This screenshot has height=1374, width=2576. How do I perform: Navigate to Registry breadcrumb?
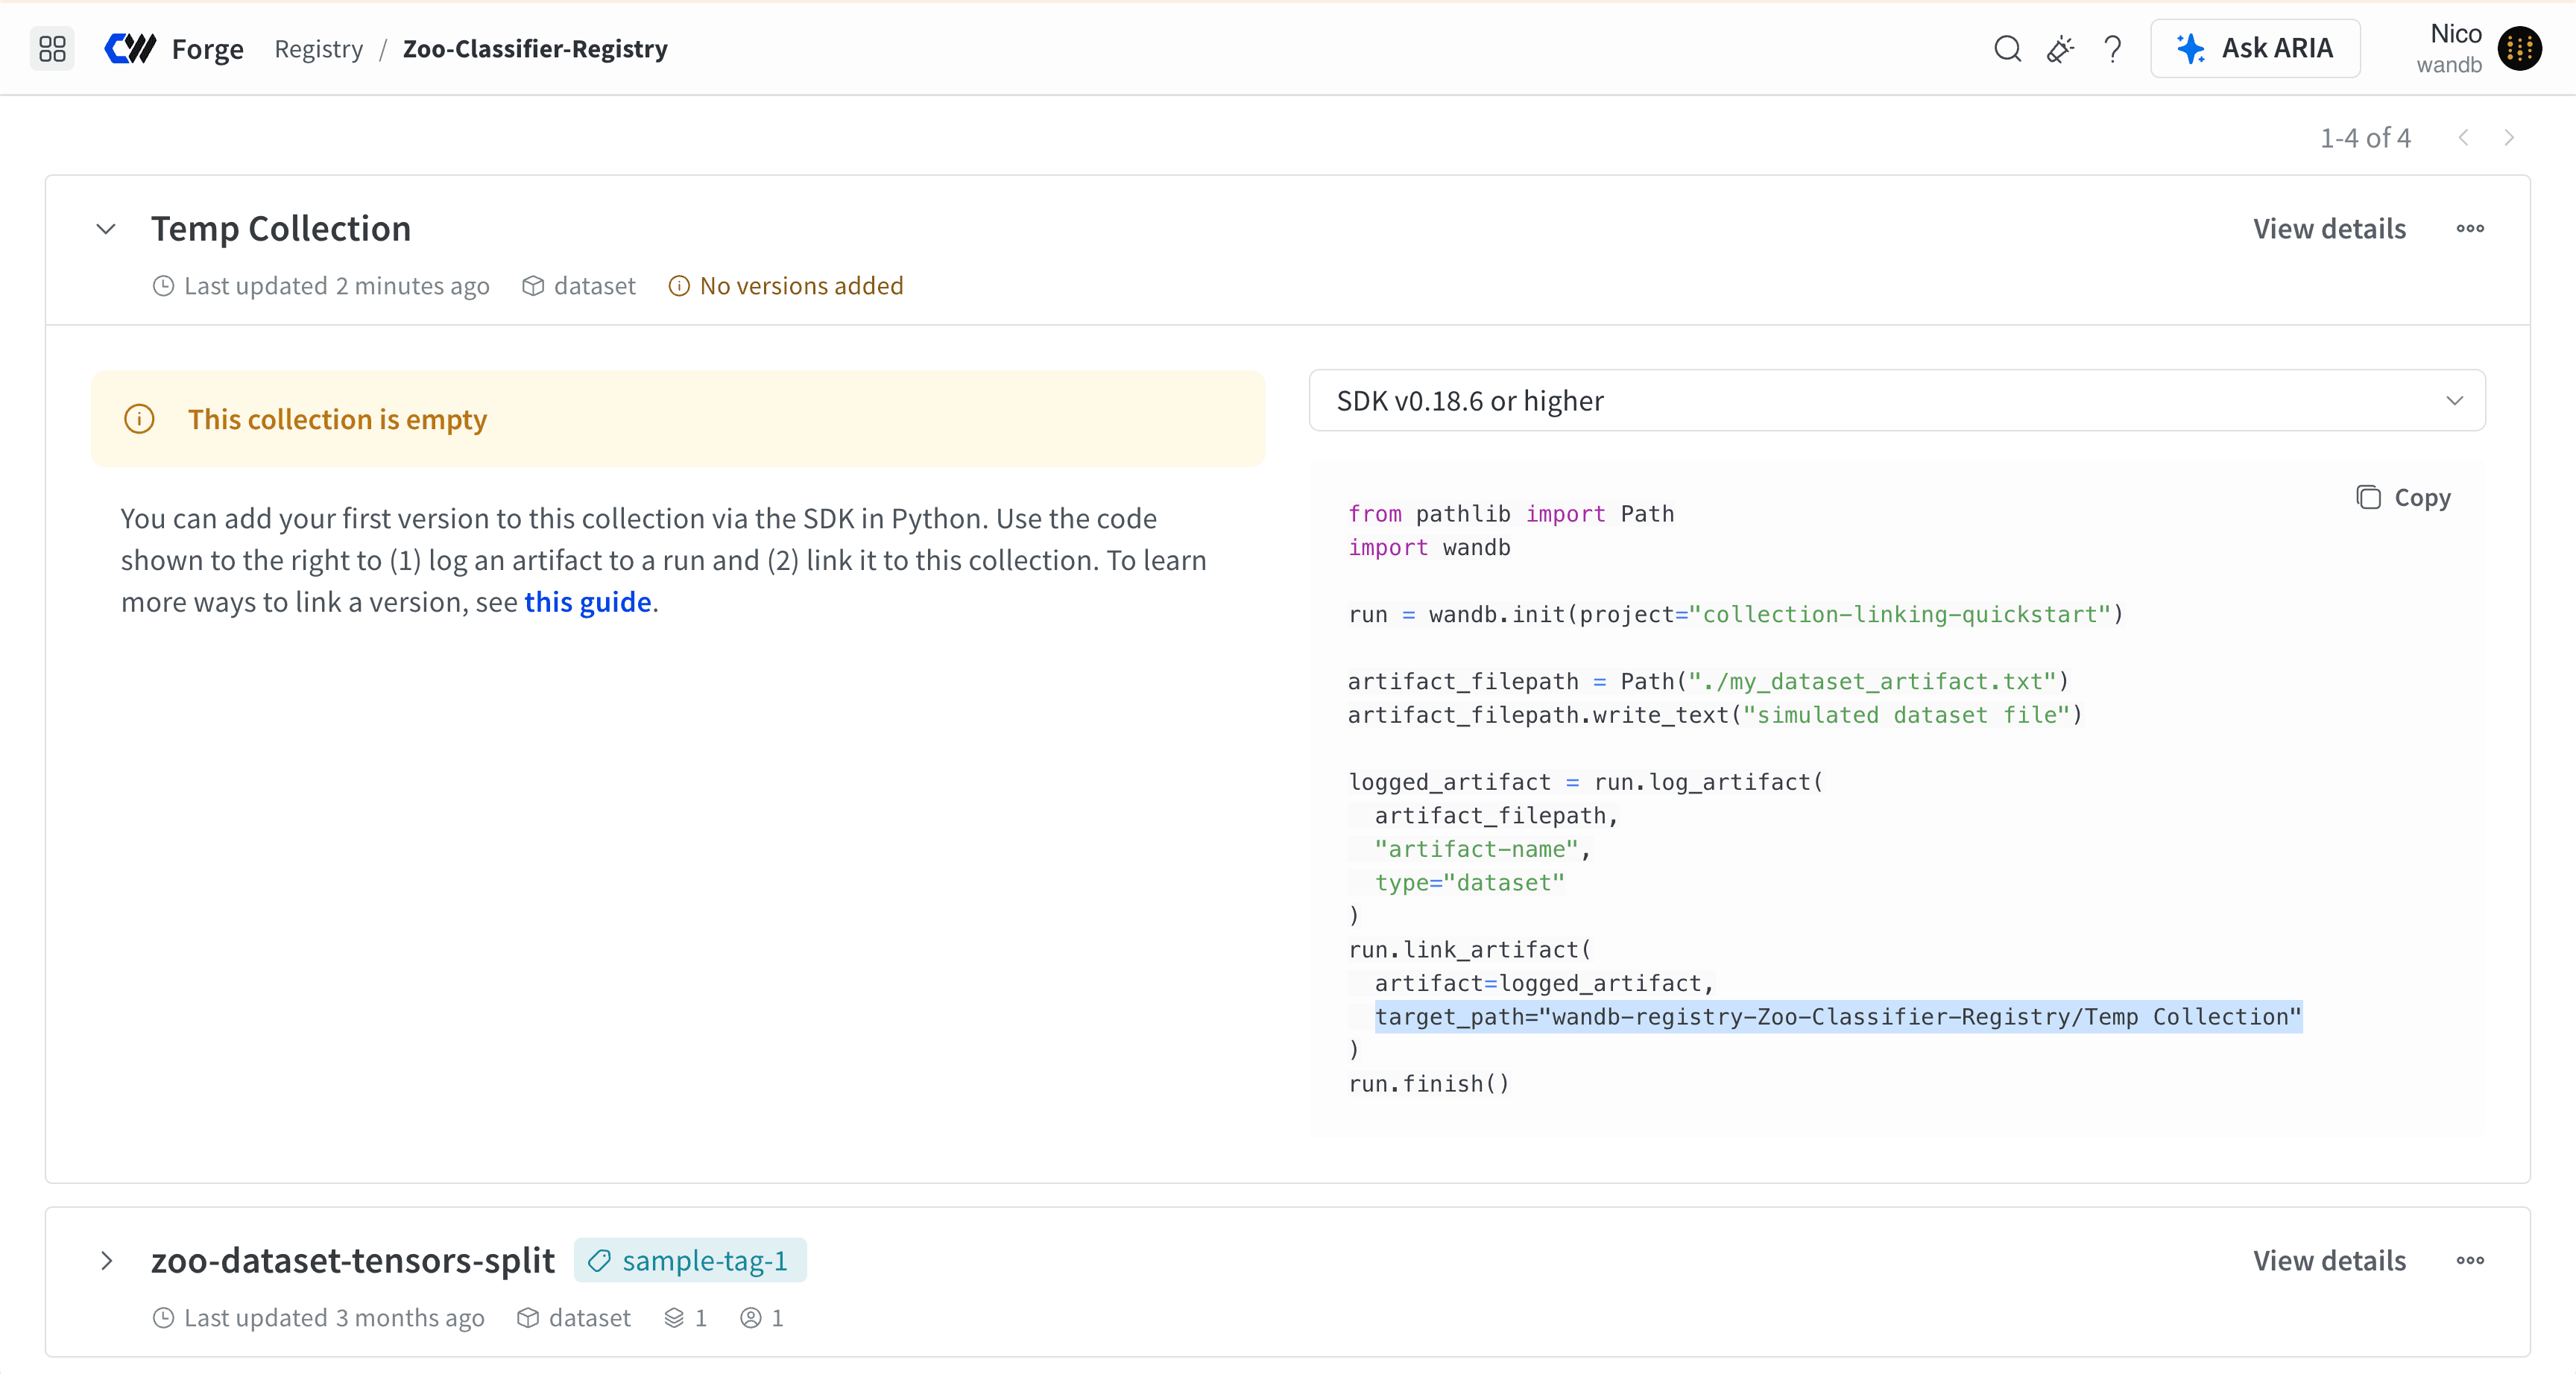(319, 48)
